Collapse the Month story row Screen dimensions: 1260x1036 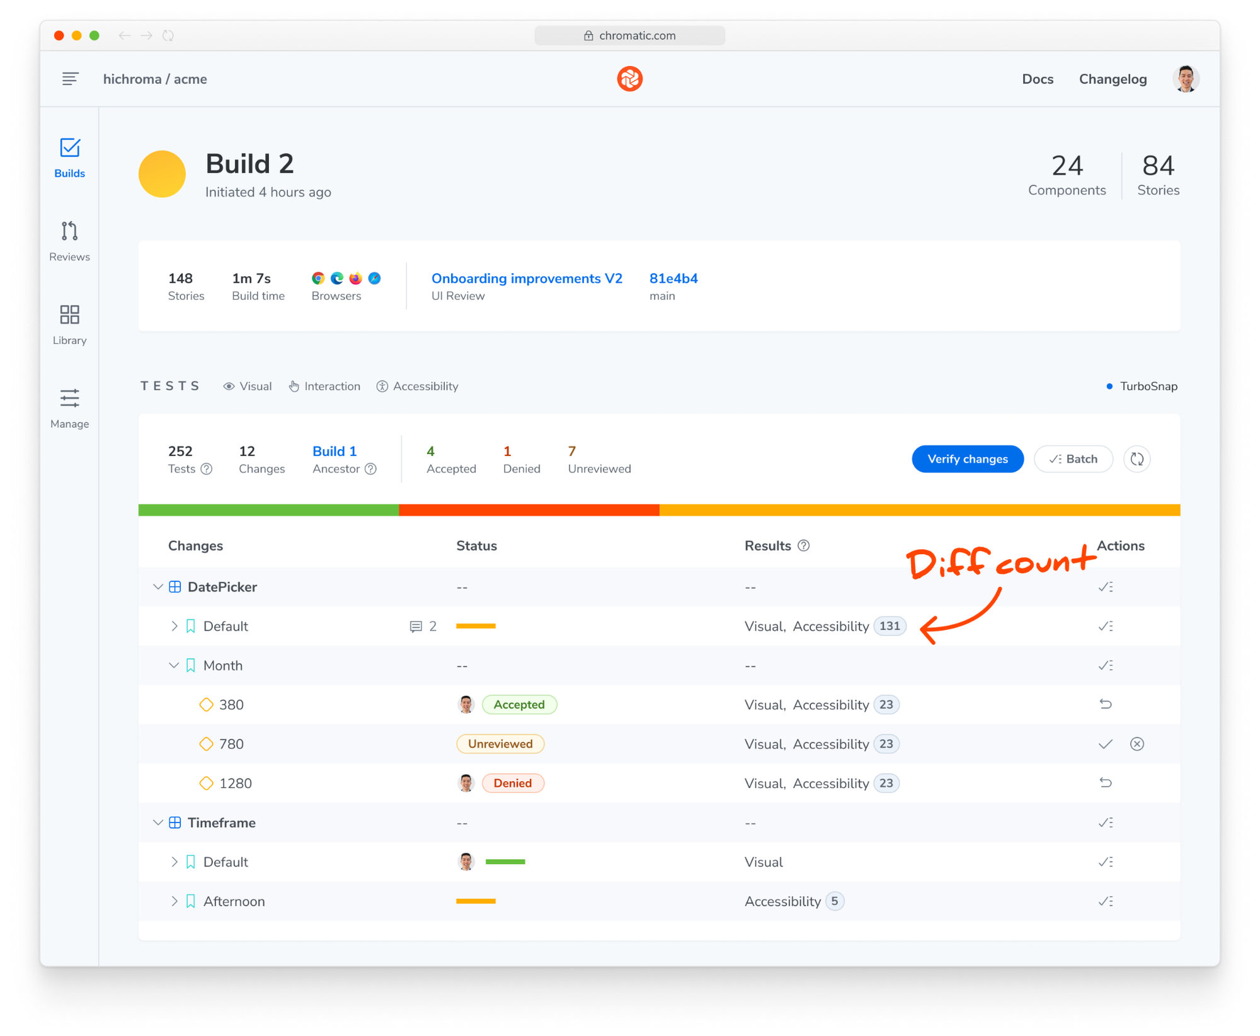click(x=174, y=666)
